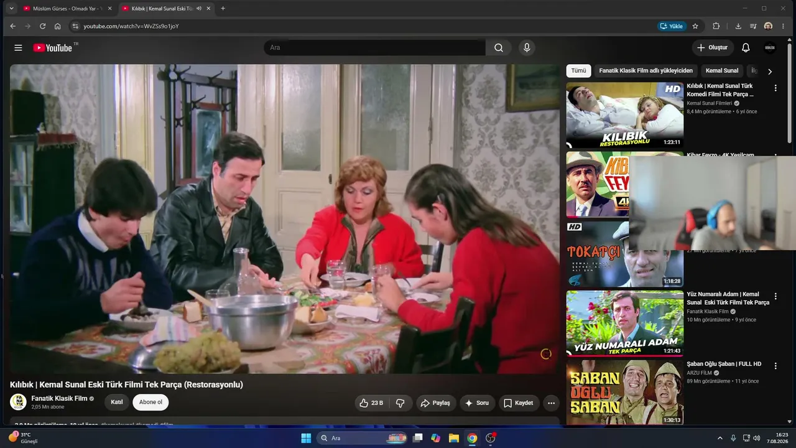The image size is (796, 448).
Task: Filter suggestions by Kemal Sunal chip
Action: tap(722, 71)
